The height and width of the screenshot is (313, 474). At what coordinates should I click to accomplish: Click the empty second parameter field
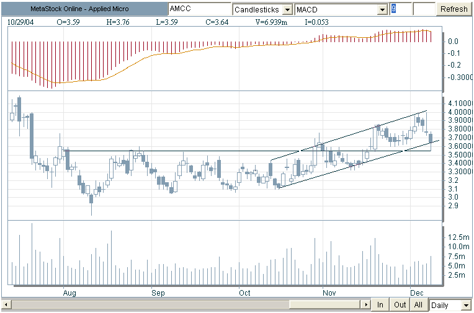pos(424,9)
